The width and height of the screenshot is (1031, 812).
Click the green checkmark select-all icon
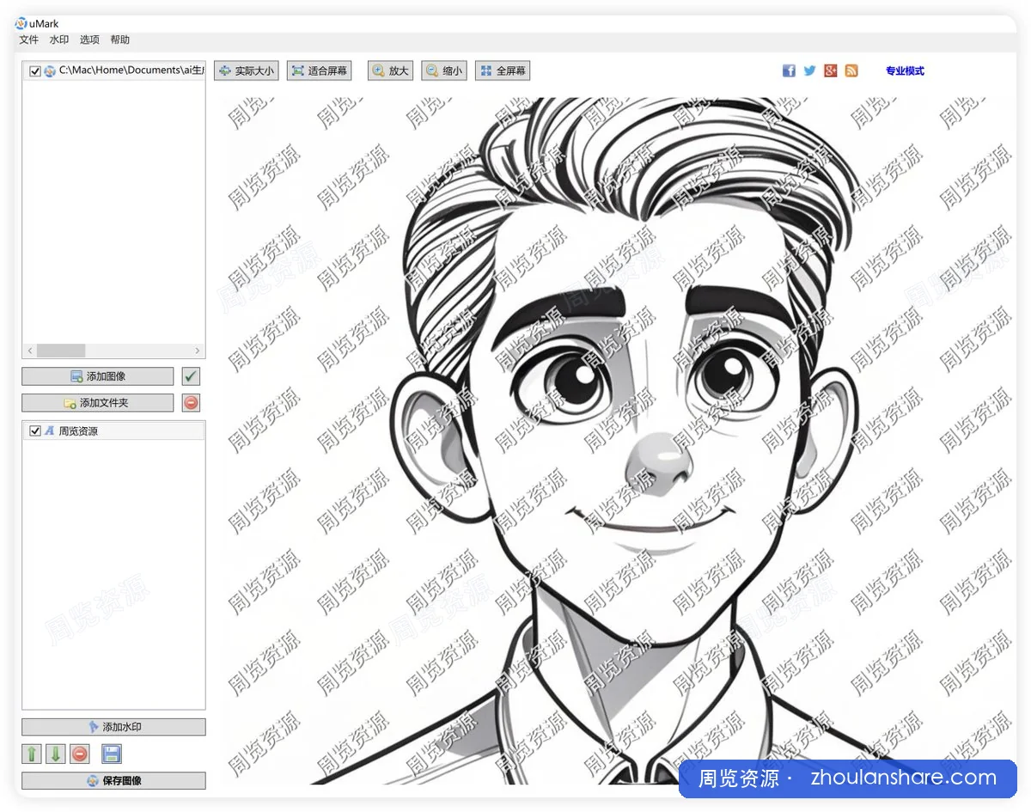[191, 376]
